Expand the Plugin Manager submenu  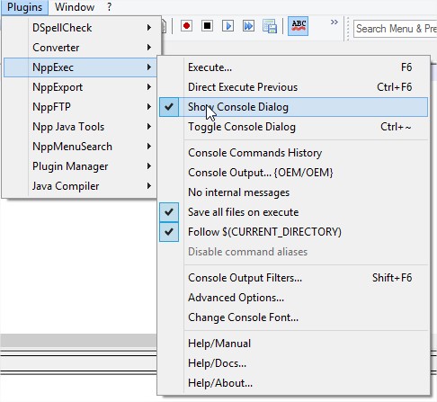tap(80, 166)
